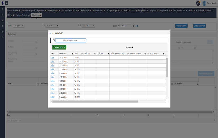The height and width of the screenshot is (138, 218).
Task: Open the Safety Meeting Held filter icon
Action: pyautogui.click(x=128, y=54)
